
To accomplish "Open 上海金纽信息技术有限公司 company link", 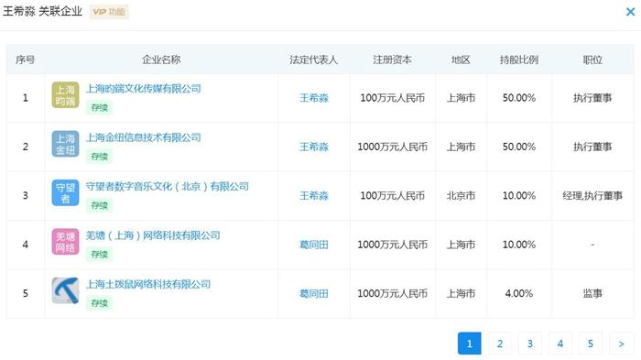I will pyautogui.click(x=143, y=137).
